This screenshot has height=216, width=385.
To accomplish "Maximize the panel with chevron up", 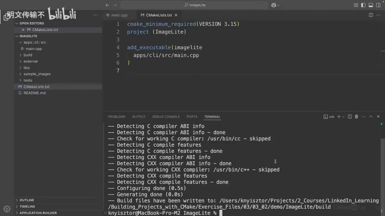I will (371, 117).
